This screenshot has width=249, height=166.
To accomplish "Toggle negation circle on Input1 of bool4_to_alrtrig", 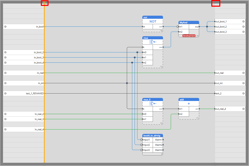I will [x=141, y=140].
